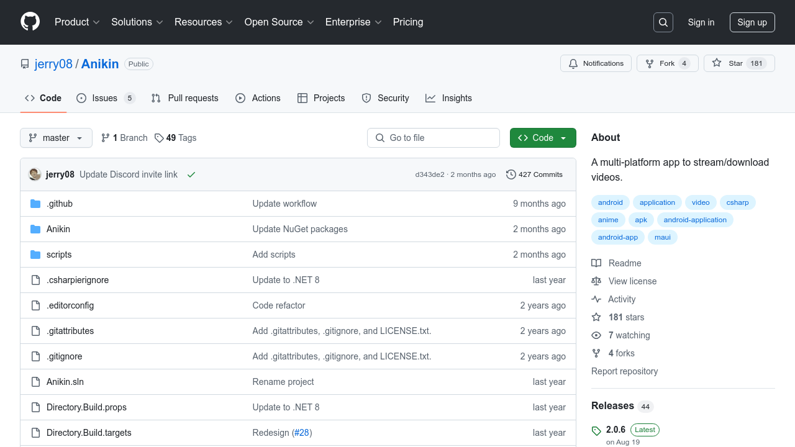795x447 pixels.
Task: Click the Anikin folder icon
Action: pos(35,229)
